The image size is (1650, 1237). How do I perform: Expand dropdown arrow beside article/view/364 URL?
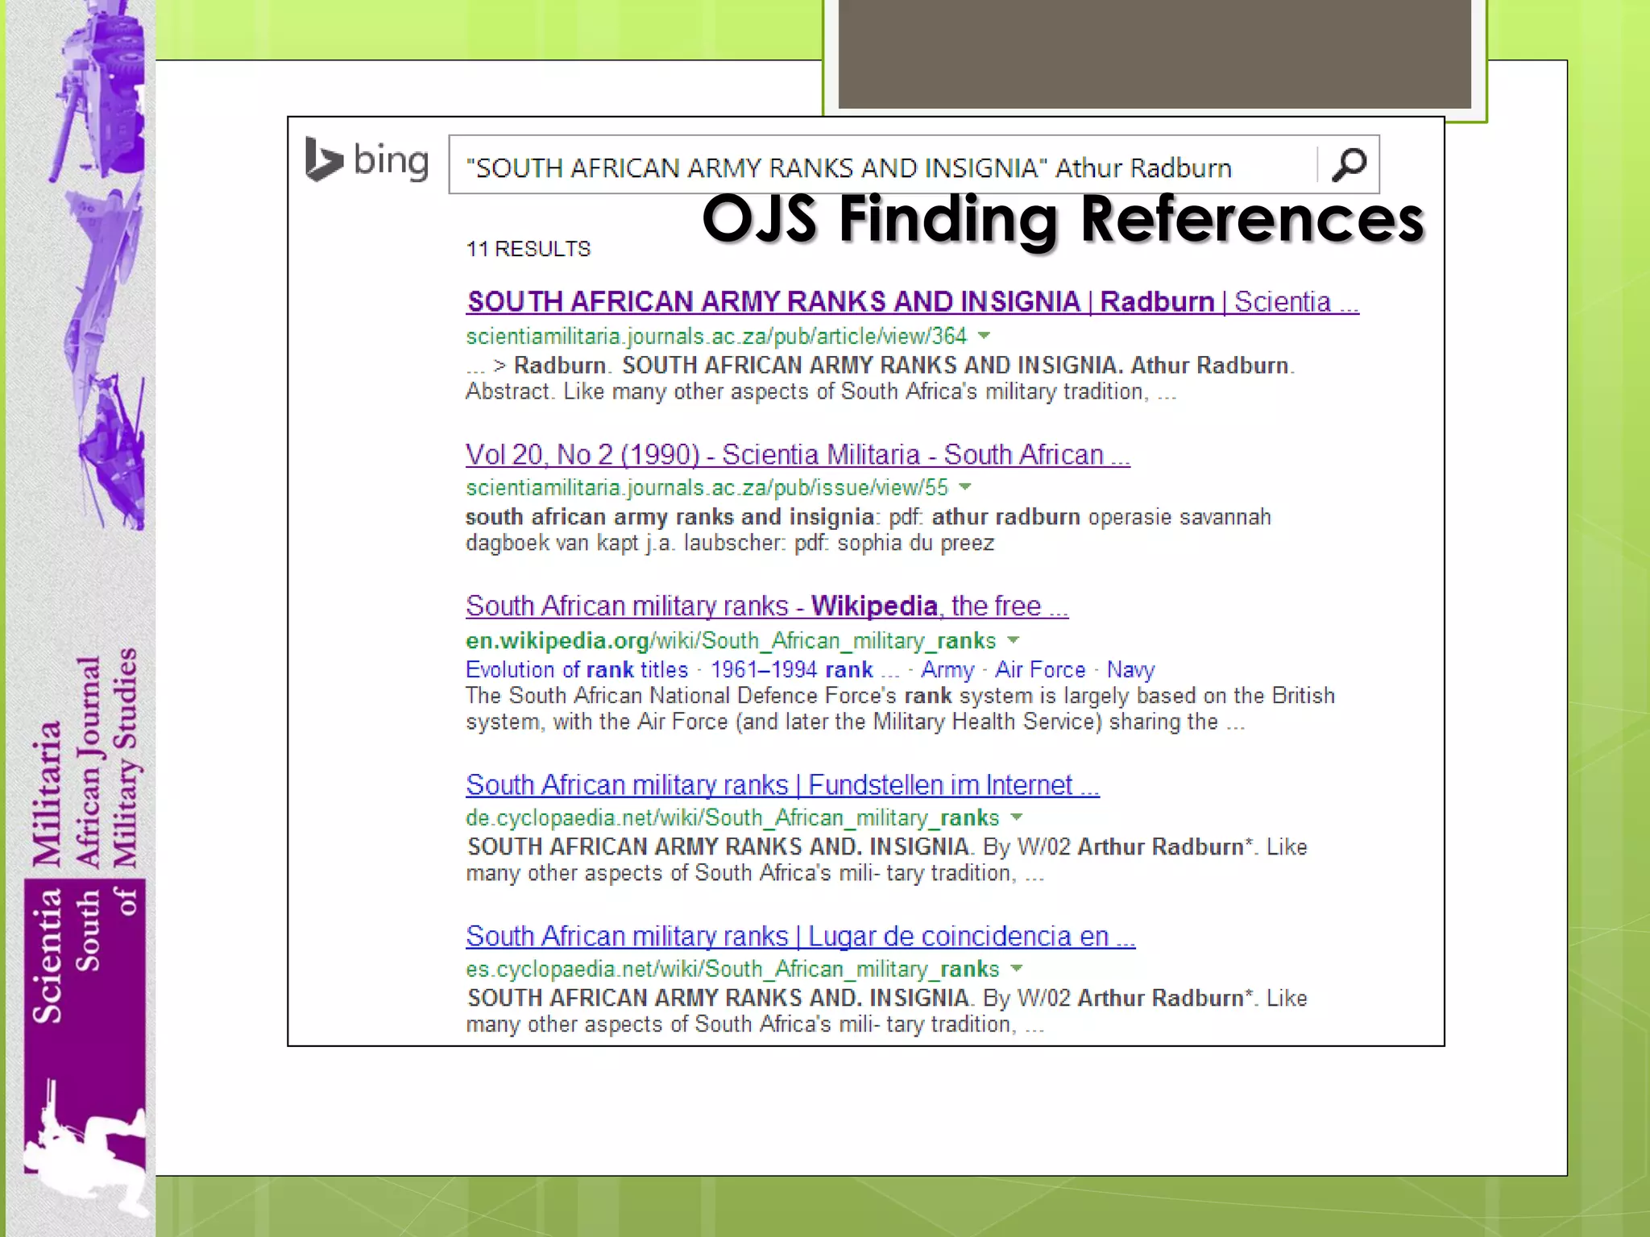click(x=984, y=335)
